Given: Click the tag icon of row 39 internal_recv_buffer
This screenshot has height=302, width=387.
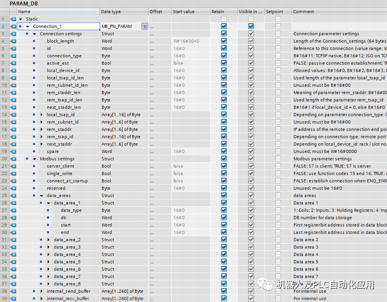Looking at the screenshot, I should pos(13,298).
